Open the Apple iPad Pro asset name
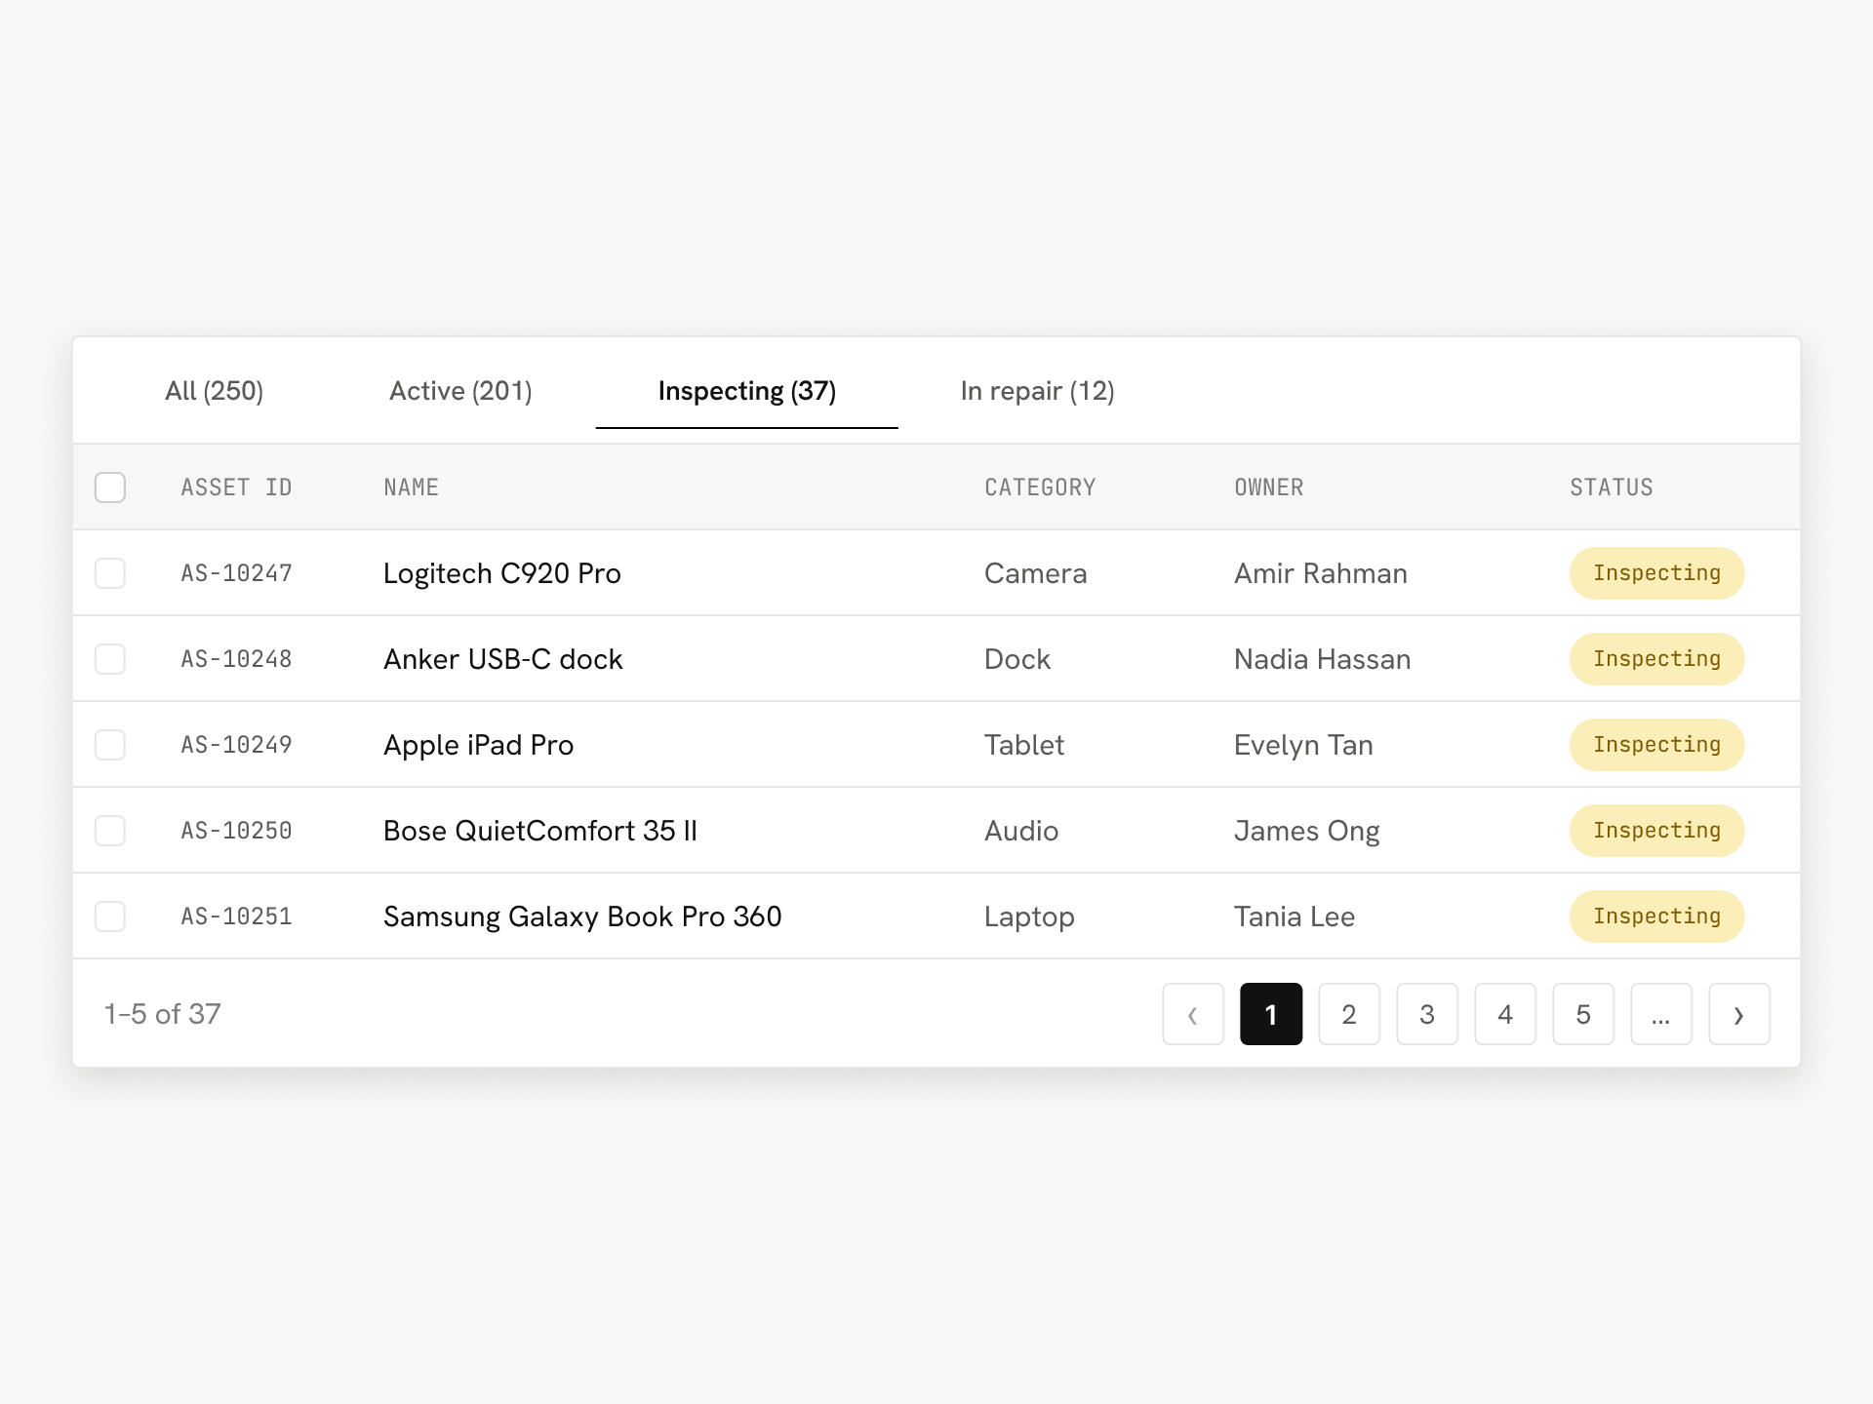 click(x=478, y=745)
